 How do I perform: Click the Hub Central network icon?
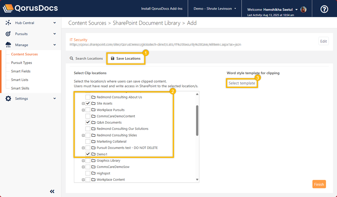(8, 23)
